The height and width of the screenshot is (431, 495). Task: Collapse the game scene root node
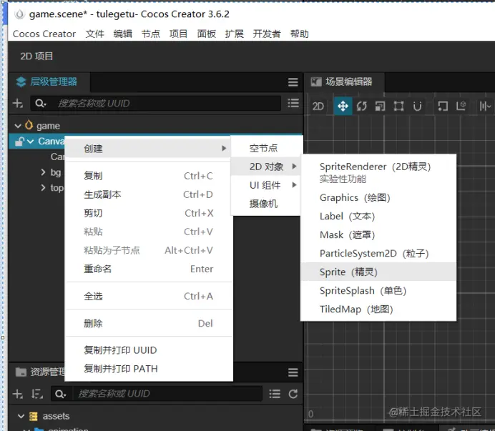pos(18,126)
